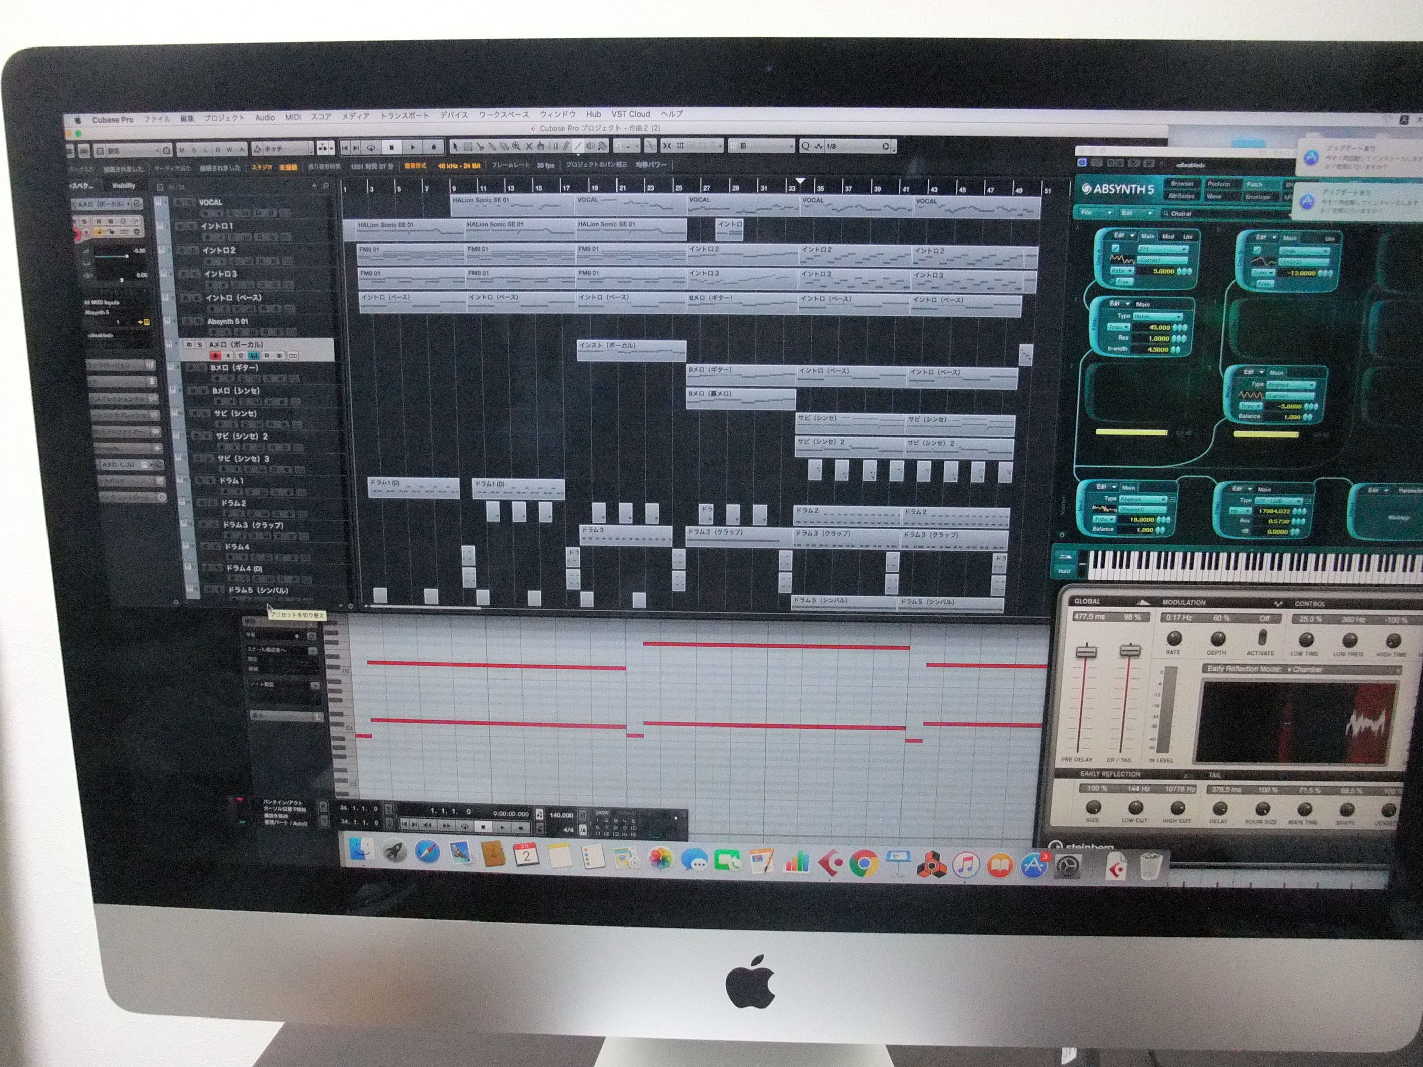Click the toolbar Play button

pyautogui.click(x=413, y=148)
